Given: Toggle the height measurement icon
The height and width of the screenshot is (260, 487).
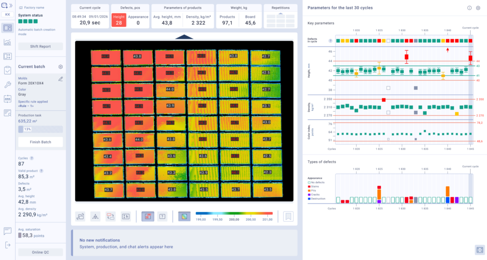Looking at the screenshot, I should 126,216.
